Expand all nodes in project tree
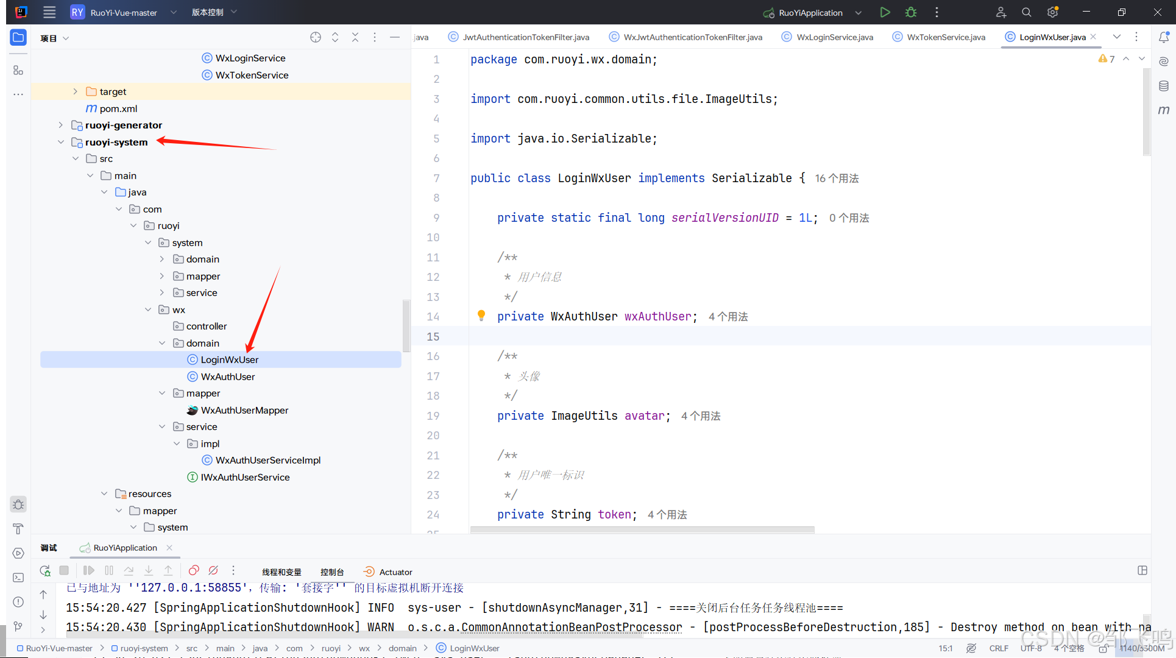1176x658 pixels. (335, 37)
